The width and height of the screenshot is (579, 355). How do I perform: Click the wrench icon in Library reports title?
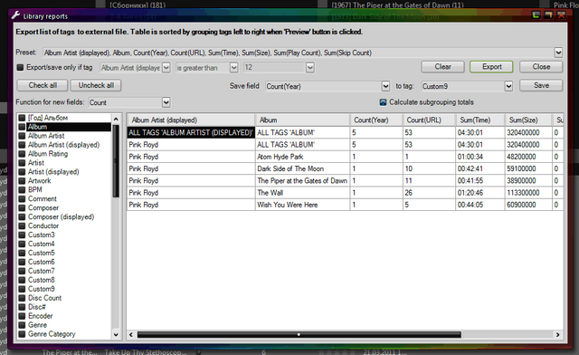click(x=15, y=15)
